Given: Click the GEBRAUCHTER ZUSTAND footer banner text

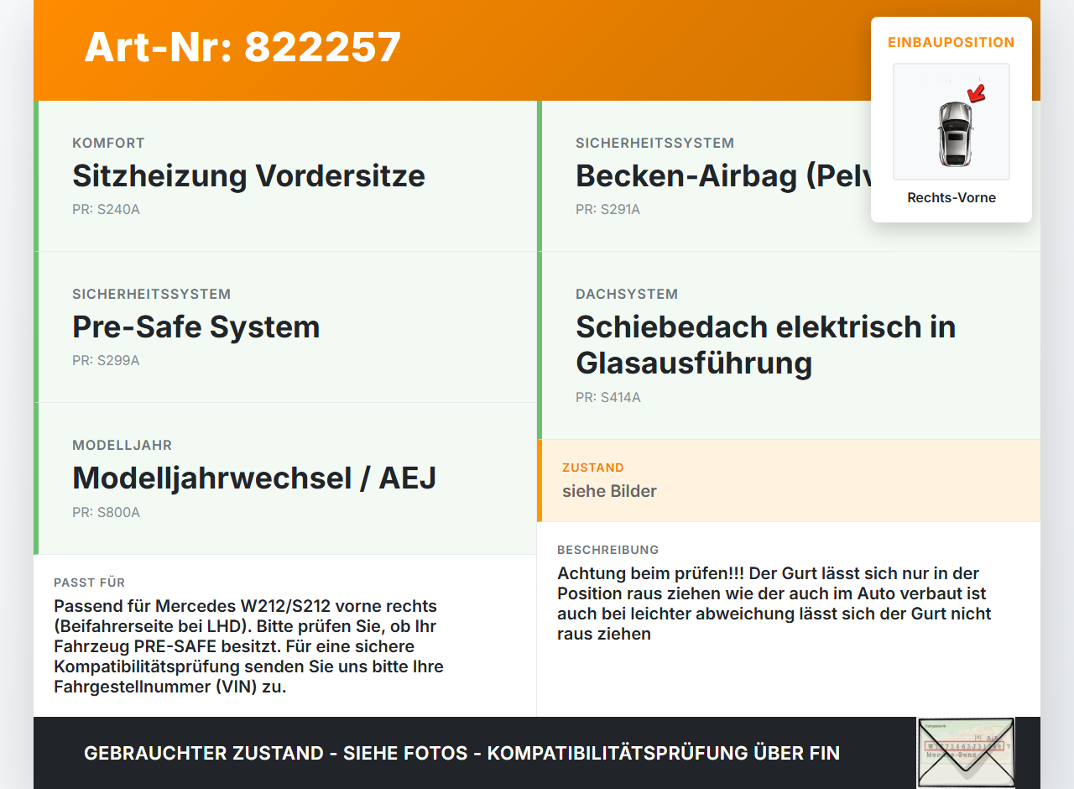Looking at the screenshot, I should click(461, 753).
